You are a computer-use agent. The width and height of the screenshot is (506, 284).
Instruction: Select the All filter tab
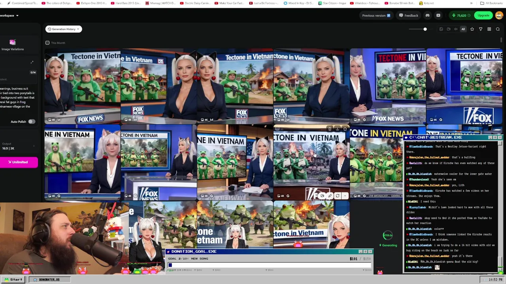pos(463,29)
